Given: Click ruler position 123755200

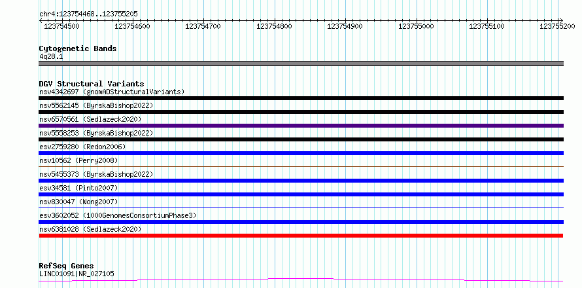Looking at the screenshot, I should (557, 26).
